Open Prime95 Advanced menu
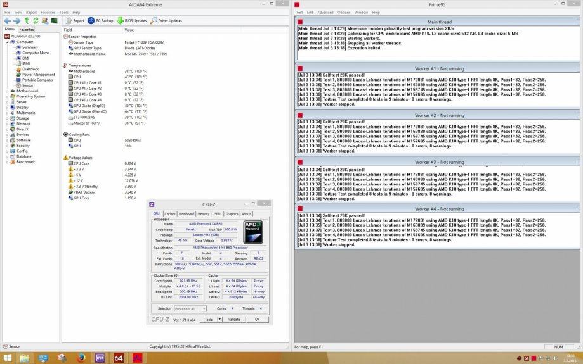The height and width of the screenshot is (364, 583). [325, 13]
